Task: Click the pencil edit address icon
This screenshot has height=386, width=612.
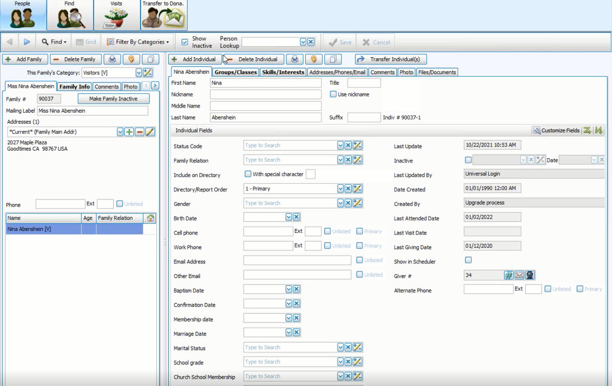Action: (150, 132)
